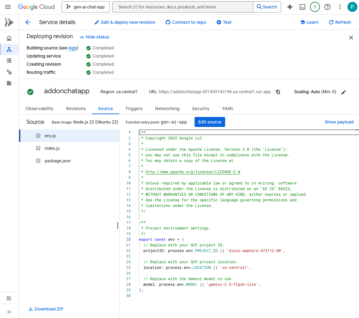Click the Gemini AI sparkle icon
The image size is (359, 318).
[290, 7]
